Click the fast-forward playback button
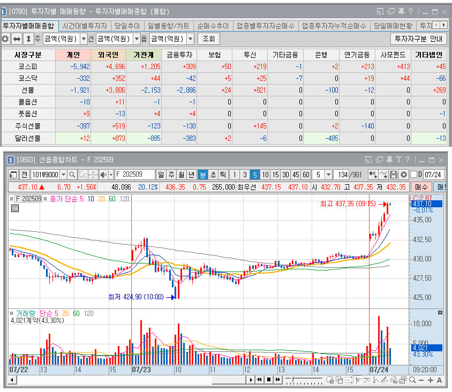This screenshot has width=452, height=392. [x=278, y=380]
